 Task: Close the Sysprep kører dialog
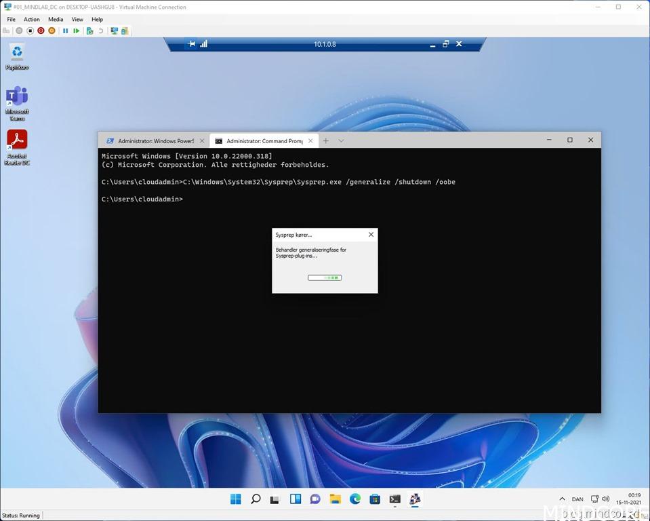pyautogui.click(x=371, y=235)
